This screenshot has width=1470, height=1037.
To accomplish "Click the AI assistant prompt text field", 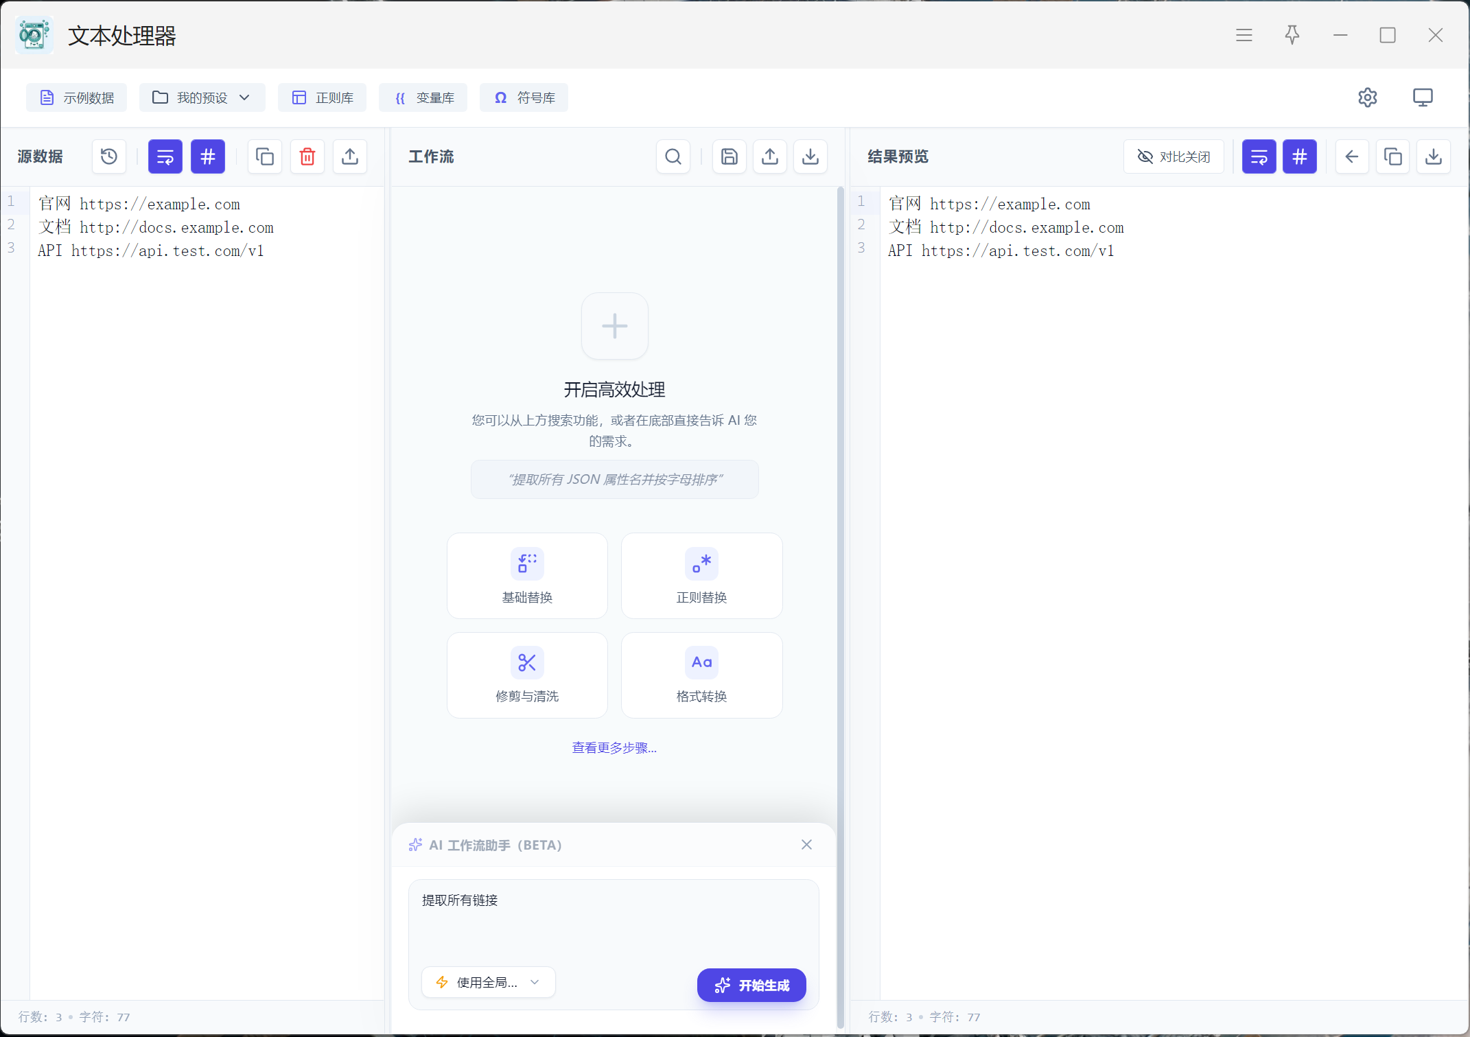I will pyautogui.click(x=613, y=918).
